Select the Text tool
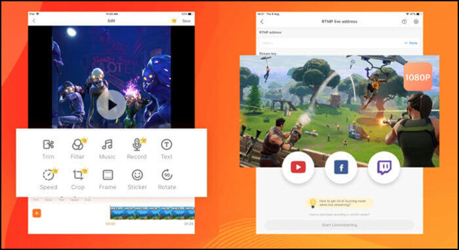459x250 pixels. click(167, 149)
